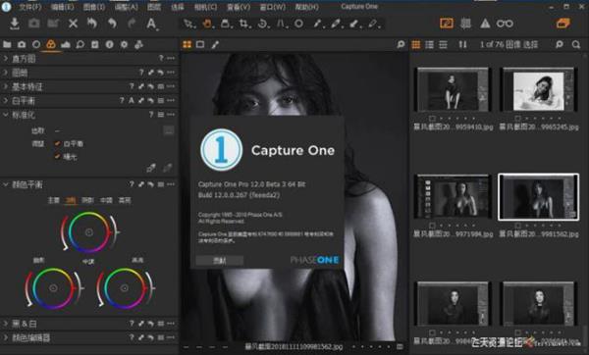The image size is (589, 355).
Task: Click the Proofing glasses icon
Action: click(x=505, y=24)
